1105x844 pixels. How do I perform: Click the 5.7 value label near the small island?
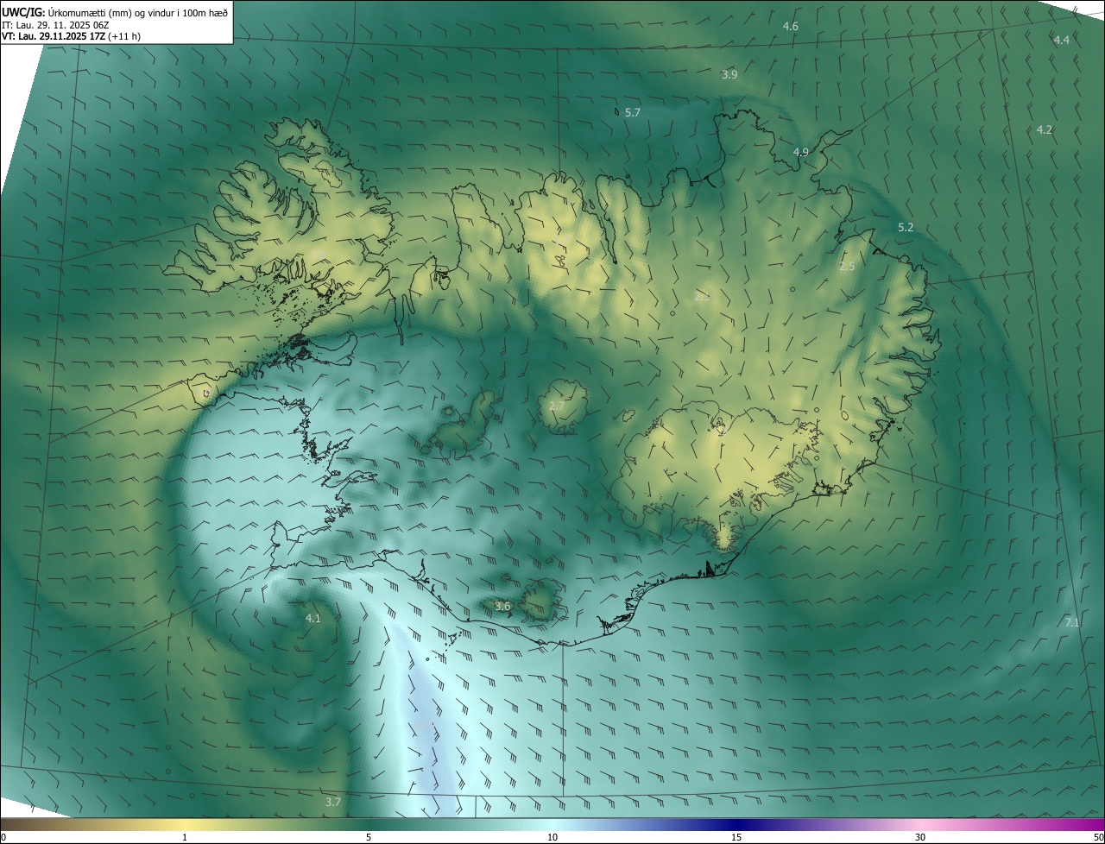tap(632, 113)
